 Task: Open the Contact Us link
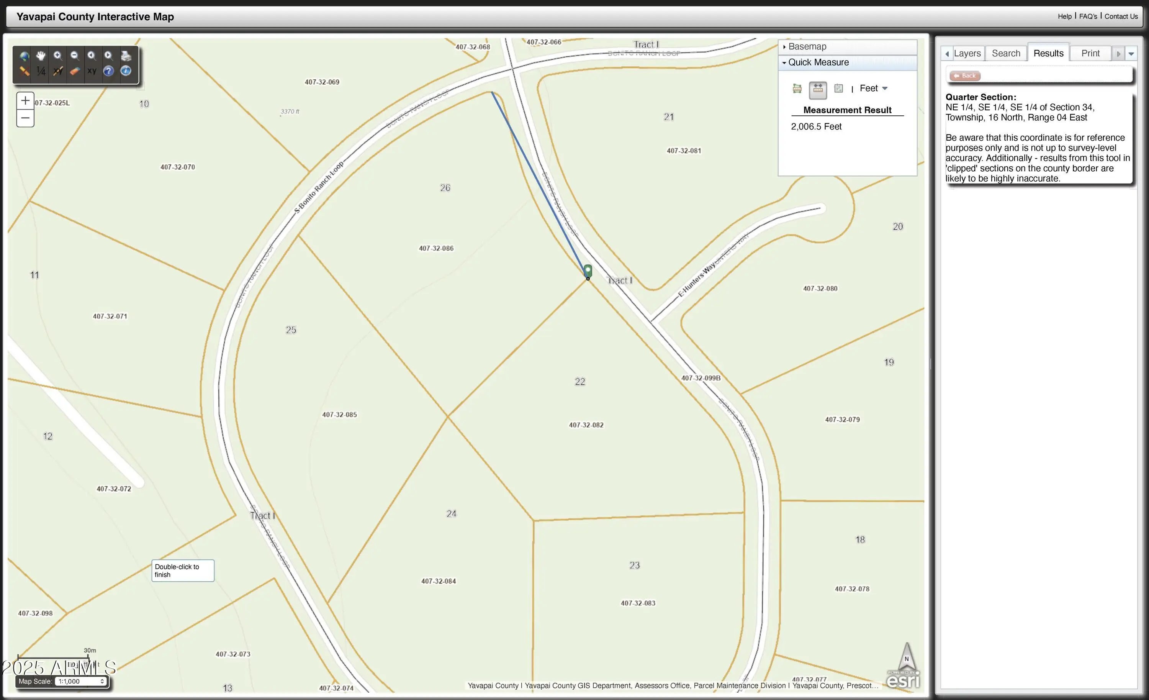pos(1121,16)
